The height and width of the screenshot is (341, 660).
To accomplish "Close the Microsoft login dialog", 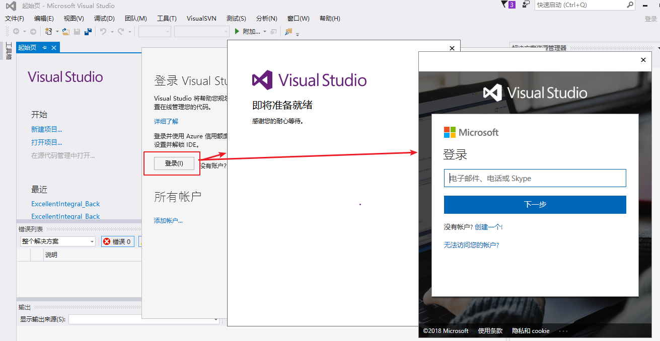I will 643,60.
